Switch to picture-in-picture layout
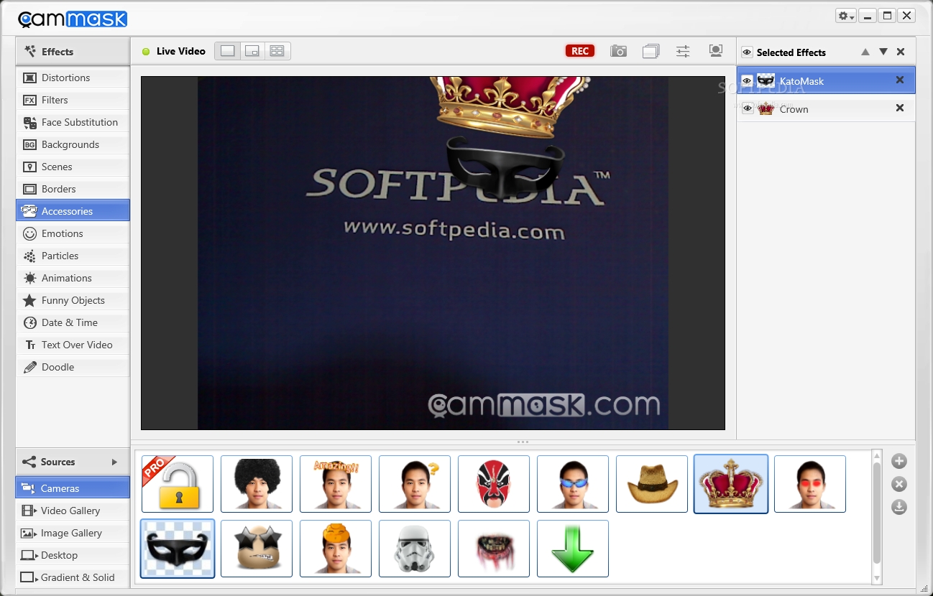Image resolution: width=933 pixels, height=596 pixels. [252, 51]
